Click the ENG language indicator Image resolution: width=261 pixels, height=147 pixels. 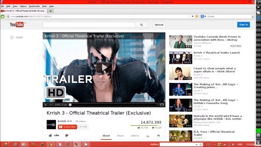tap(240, 145)
